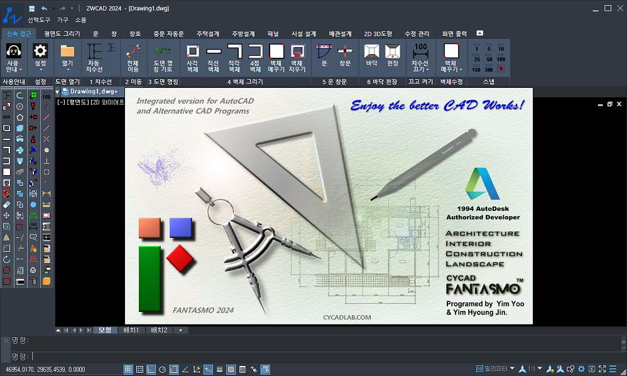Image resolution: width=627 pixels, height=376 pixels.
Task: Select the pentagon polygon tool in the left toolbar
Action: [x=19, y=117]
